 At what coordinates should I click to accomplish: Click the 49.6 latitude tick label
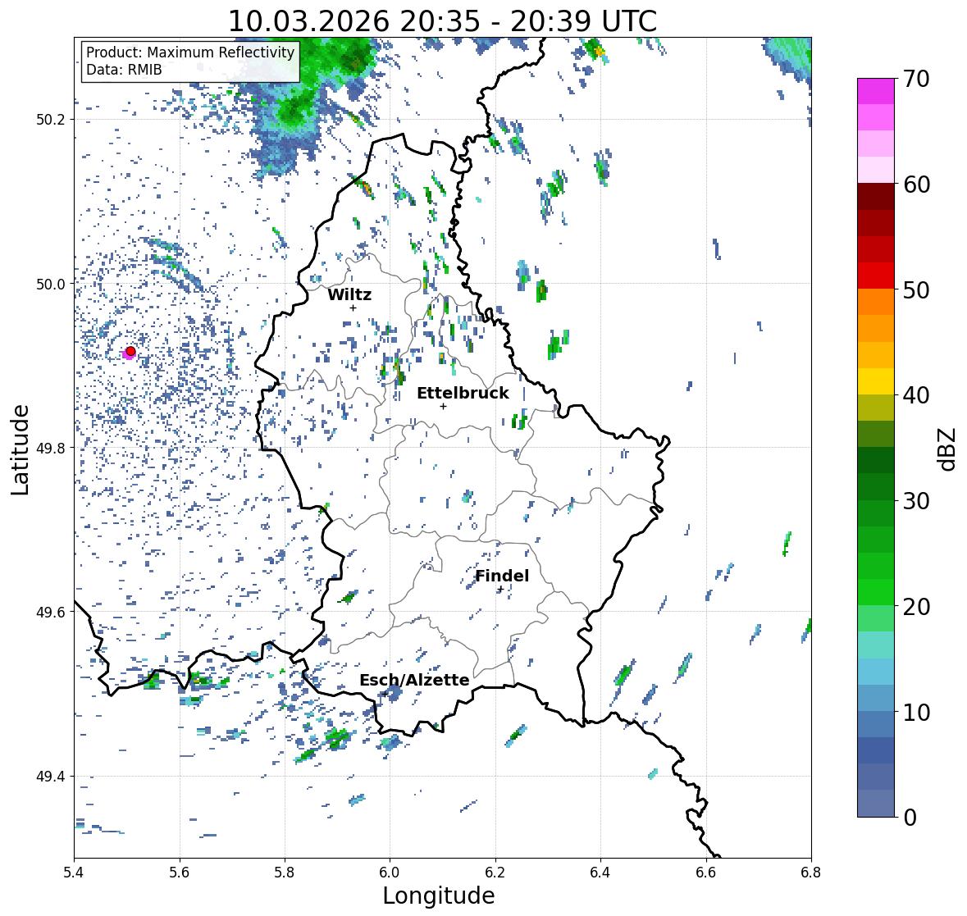pyautogui.click(x=51, y=612)
